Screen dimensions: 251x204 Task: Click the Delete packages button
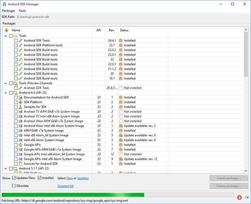229,186
